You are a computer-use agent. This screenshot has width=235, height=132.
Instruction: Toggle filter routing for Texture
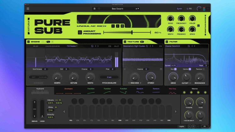(204, 69)
